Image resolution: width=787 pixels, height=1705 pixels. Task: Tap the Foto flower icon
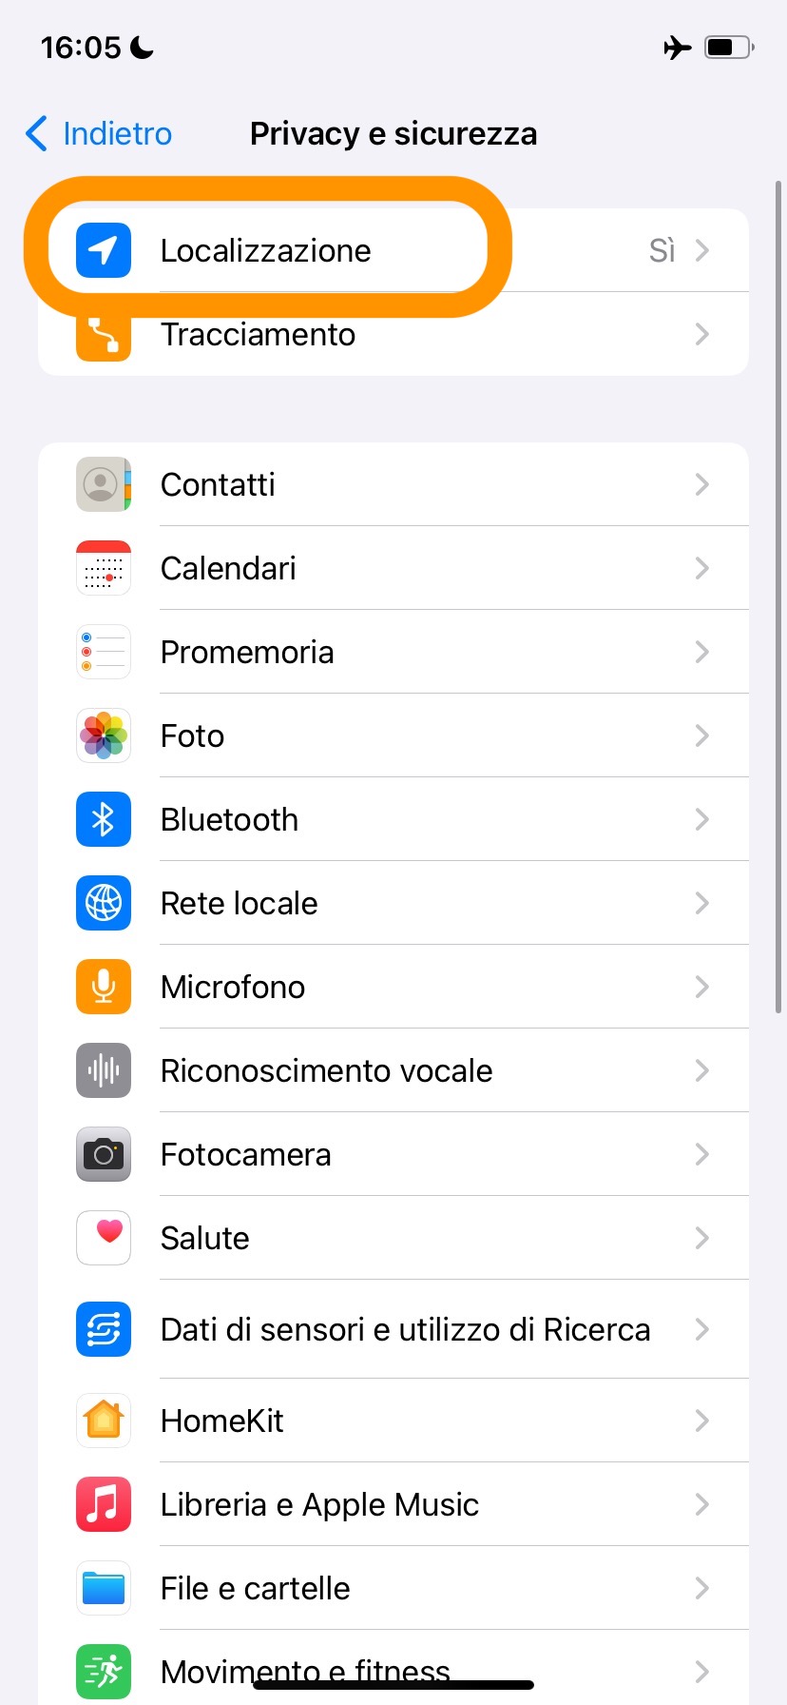tap(104, 735)
